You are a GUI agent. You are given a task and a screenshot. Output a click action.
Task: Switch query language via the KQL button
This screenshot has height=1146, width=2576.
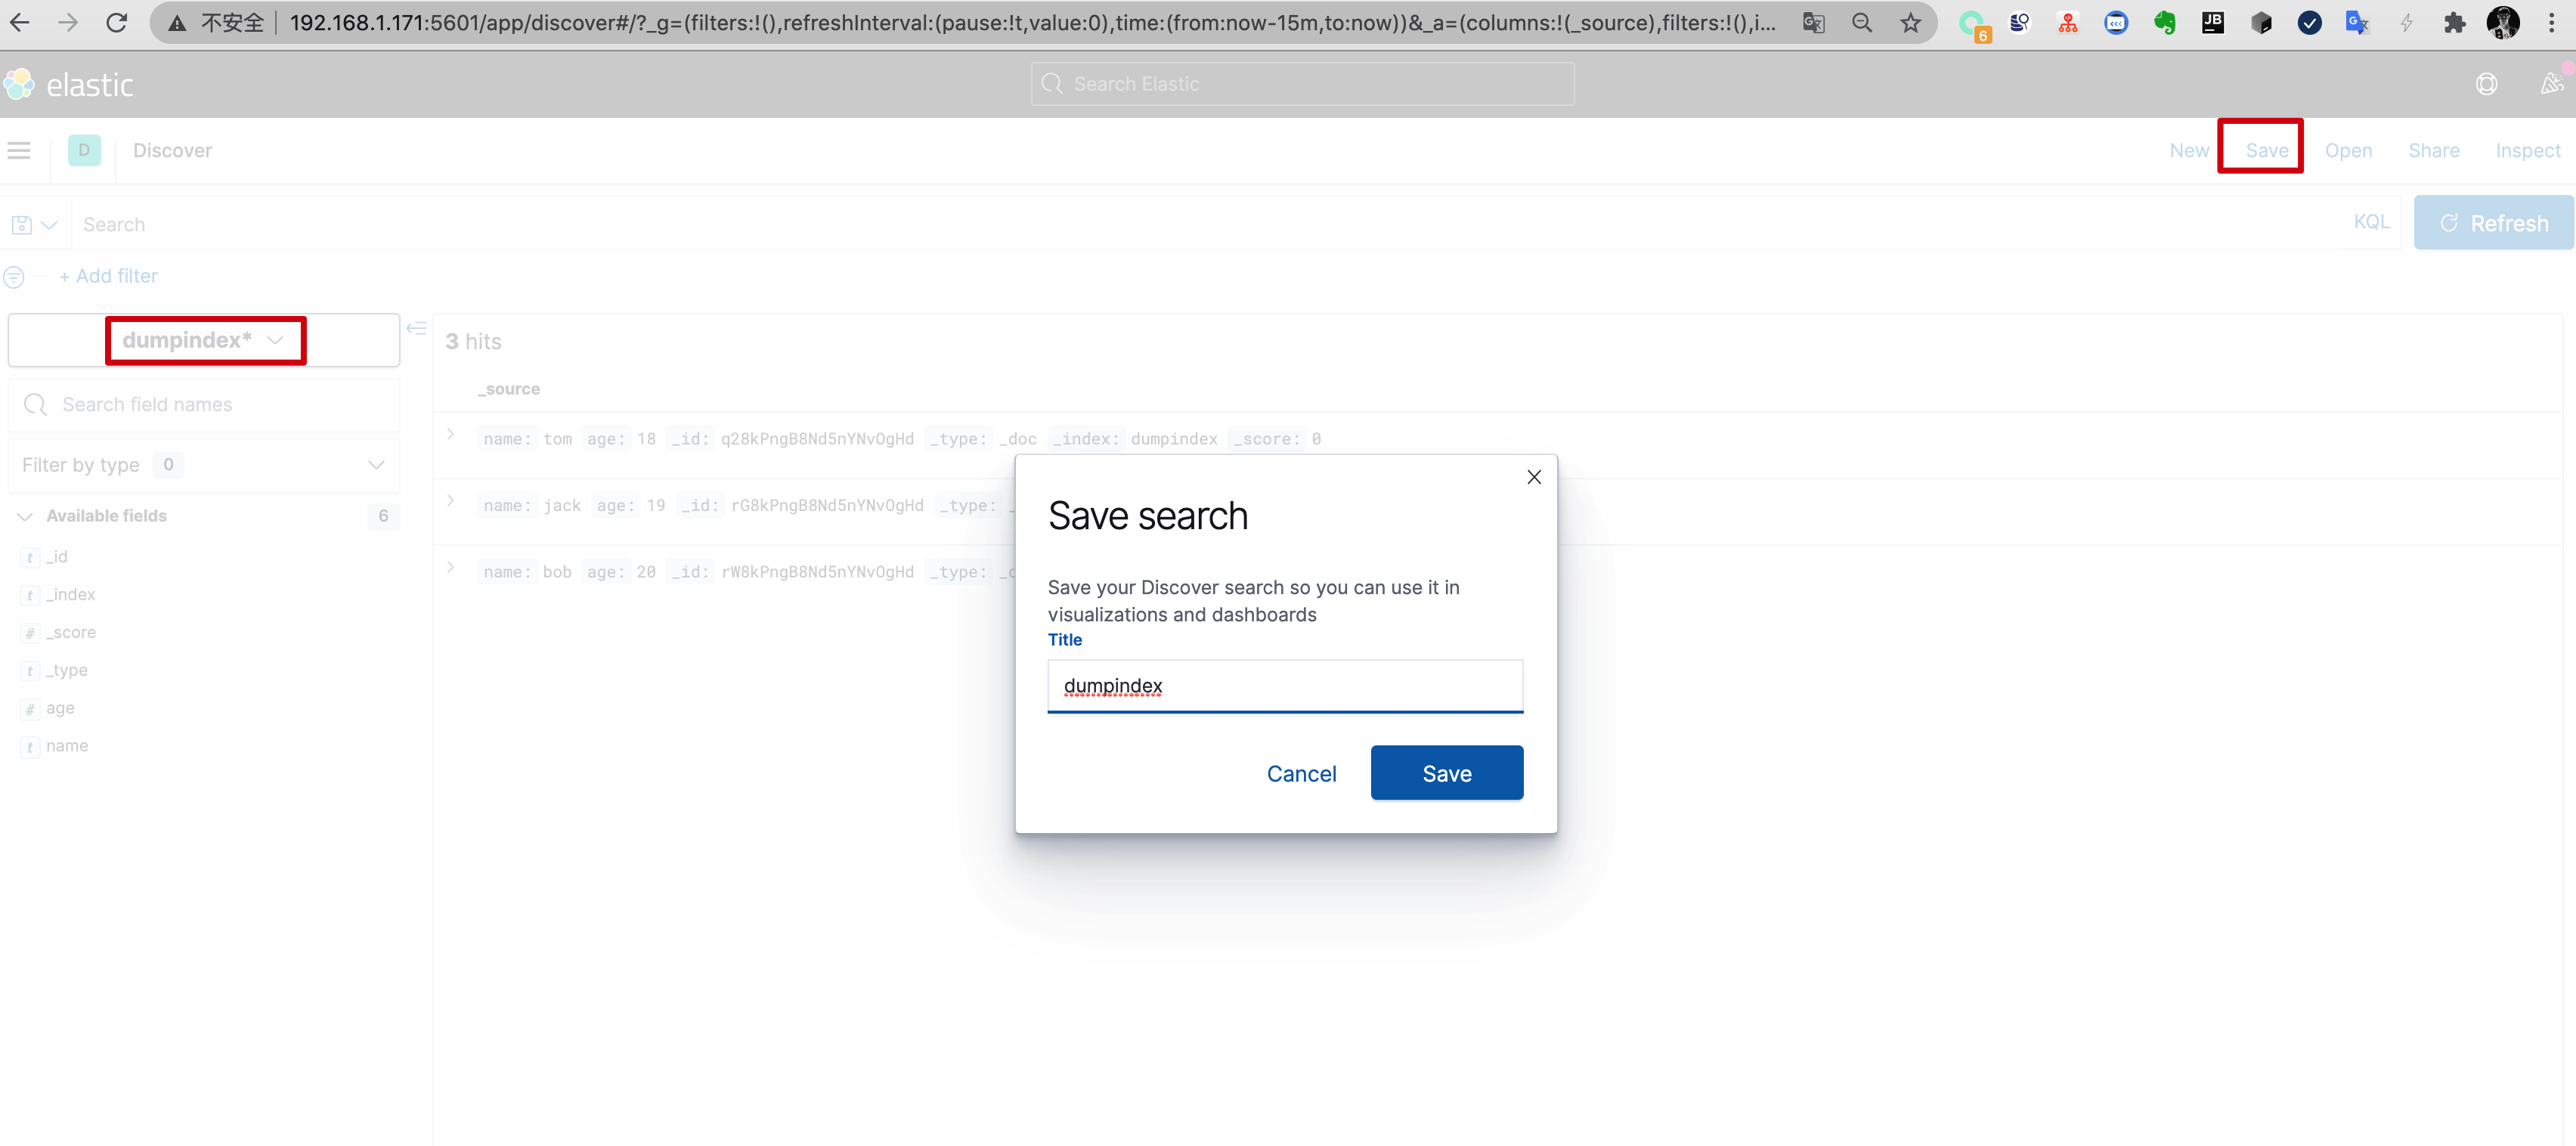2371,222
